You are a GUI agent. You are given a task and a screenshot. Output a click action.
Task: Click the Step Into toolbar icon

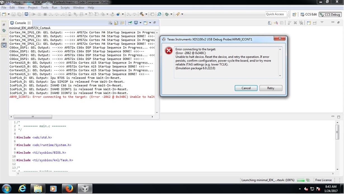pos(51,14)
